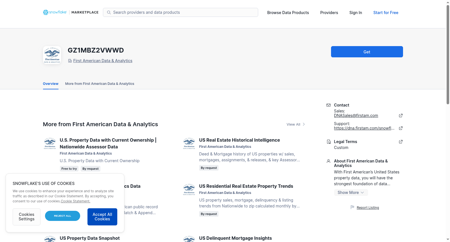Click Cookies Settings button
Viewport: 450px width, 242px height.
[26, 217]
